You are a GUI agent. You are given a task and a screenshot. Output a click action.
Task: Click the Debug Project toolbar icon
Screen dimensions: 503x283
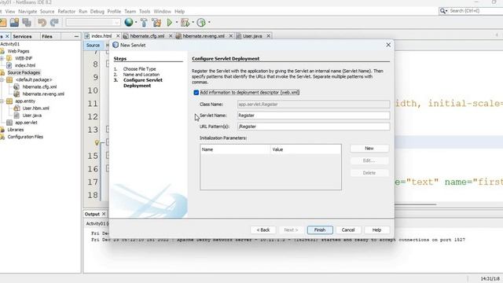185,23
